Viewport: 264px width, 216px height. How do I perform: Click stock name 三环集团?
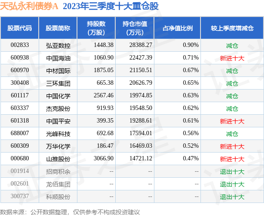[x=58, y=83]
